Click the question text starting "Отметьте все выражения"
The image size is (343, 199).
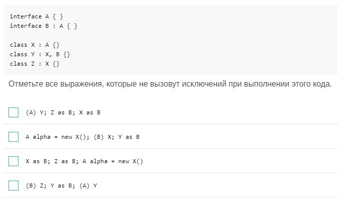[170, 84]
